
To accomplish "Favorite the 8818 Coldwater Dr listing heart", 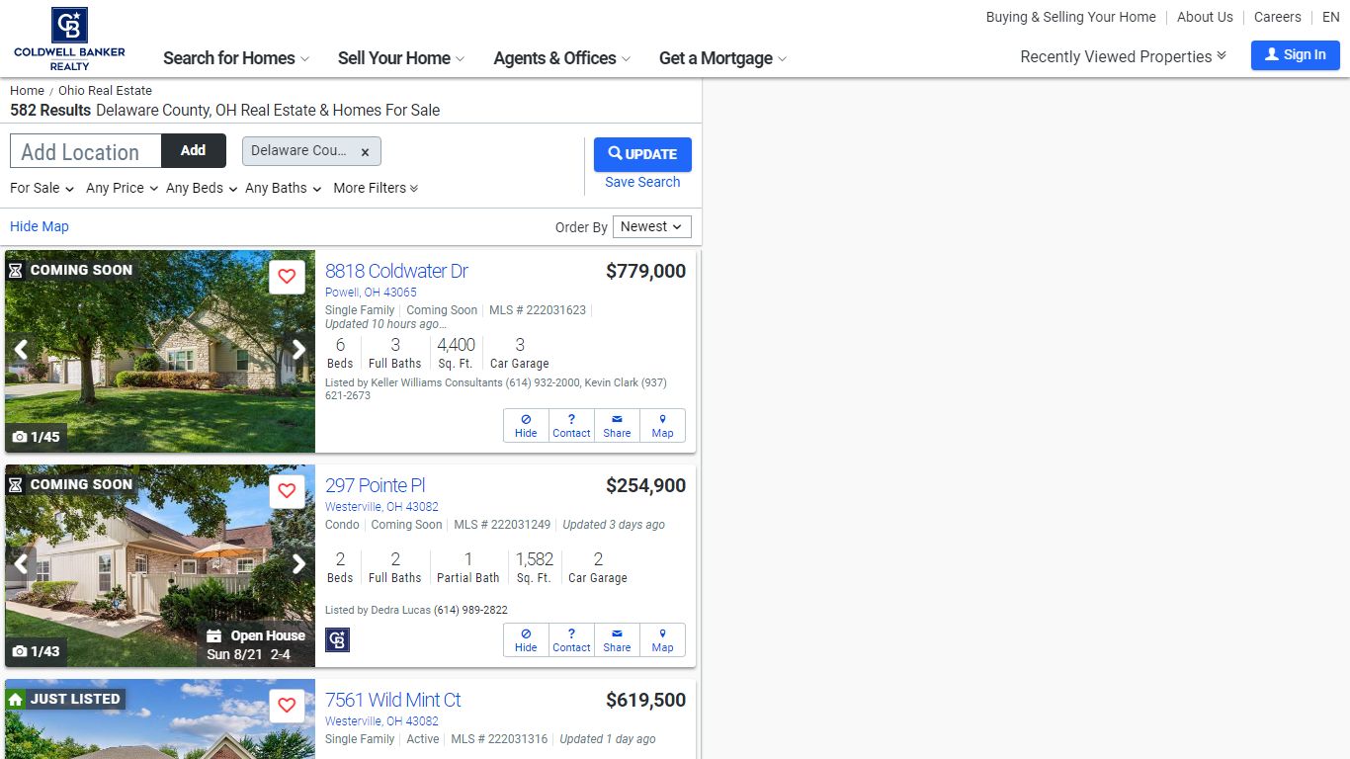I will pyautogui.click(x=287, y=277).
